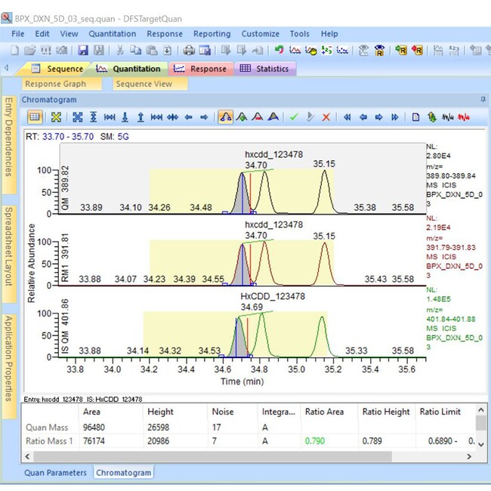Open the Response Graph panel
Viewport: 491px width, 491px height.
coord(55,84)
